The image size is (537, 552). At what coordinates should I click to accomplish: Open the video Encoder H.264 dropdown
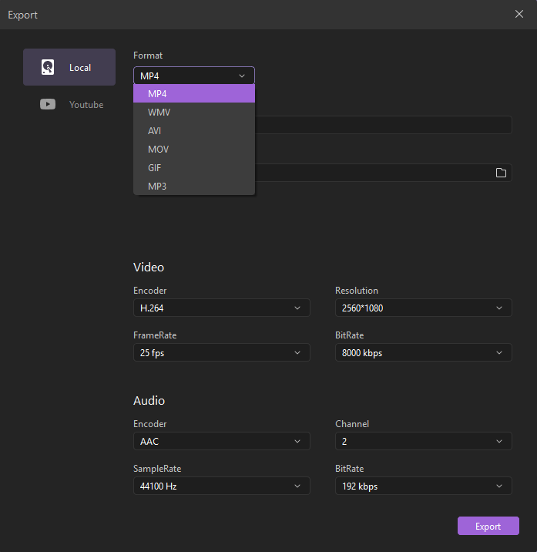(221, 308)
